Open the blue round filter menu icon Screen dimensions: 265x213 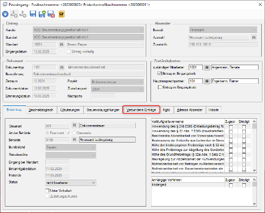(x=5, y=14)
